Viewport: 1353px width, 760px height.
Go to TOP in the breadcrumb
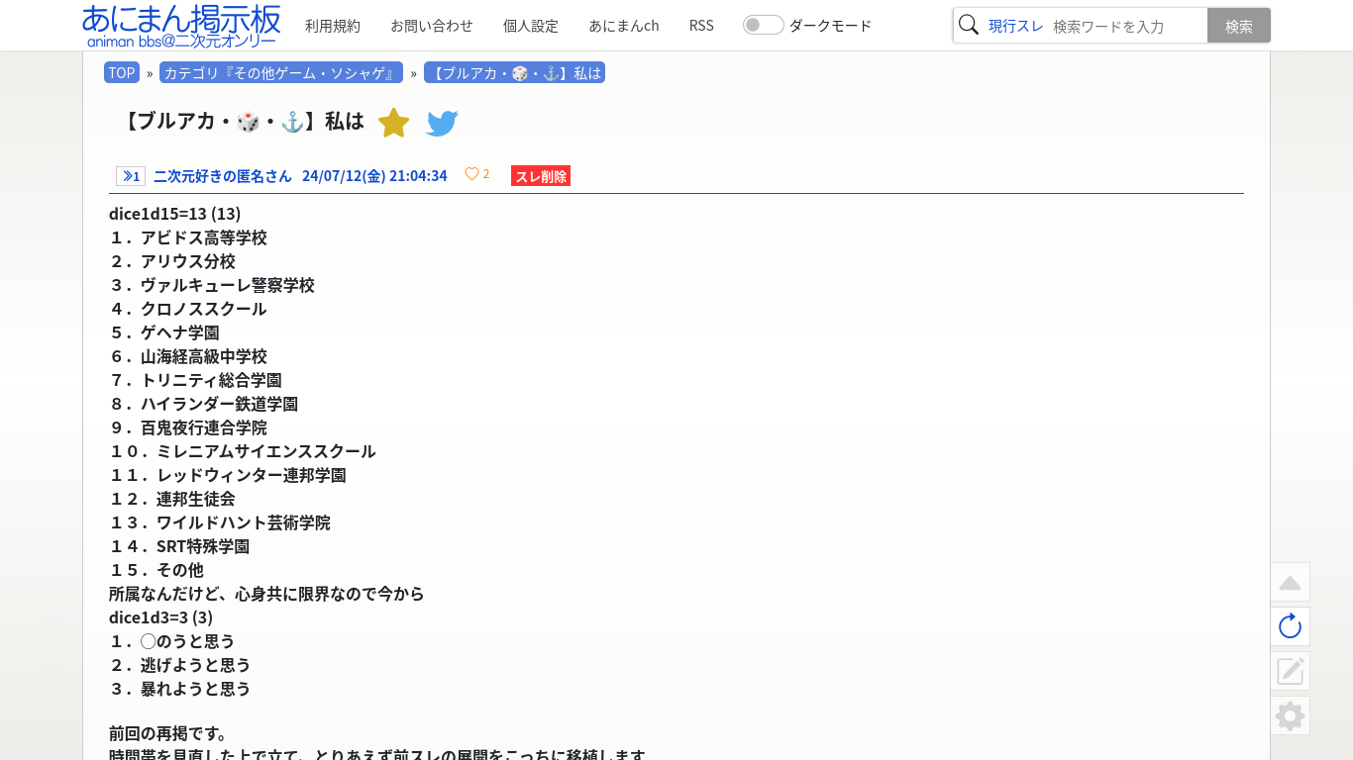coord(122,72)
